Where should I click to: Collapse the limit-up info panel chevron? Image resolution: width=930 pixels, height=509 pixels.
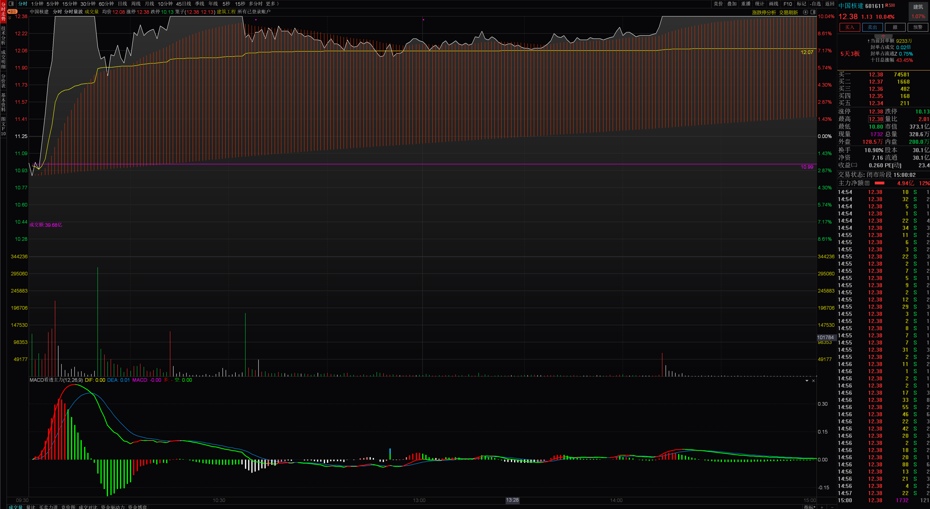(x=883, y=36)
